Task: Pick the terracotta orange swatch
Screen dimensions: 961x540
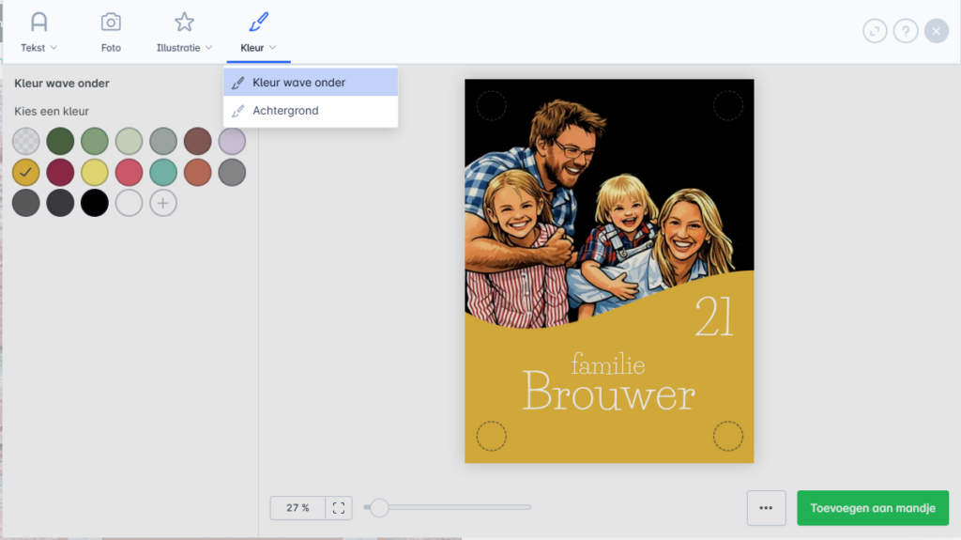Action: (197, 173)
